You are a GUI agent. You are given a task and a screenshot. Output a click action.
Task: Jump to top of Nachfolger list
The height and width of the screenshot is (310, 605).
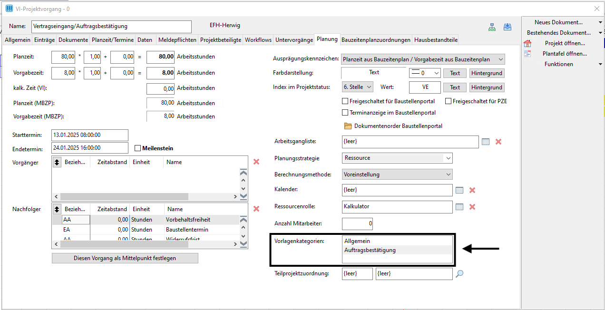click(x=244, y=220)
